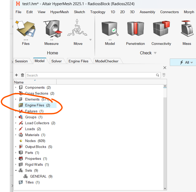This screenshot has height=192, width=196.
Task: Open the Mass calculation tool
Action: pyautogui.click(x=188, y=29)
